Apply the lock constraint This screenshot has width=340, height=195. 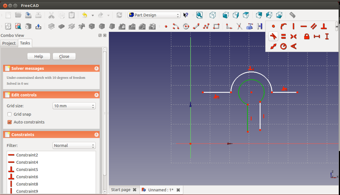[x=307, y=37]
